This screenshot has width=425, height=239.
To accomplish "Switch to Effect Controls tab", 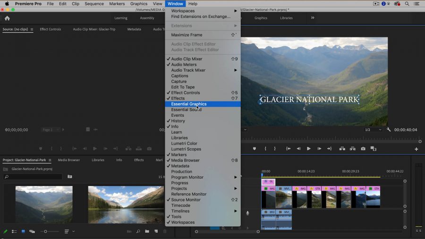I will [51, 29].
